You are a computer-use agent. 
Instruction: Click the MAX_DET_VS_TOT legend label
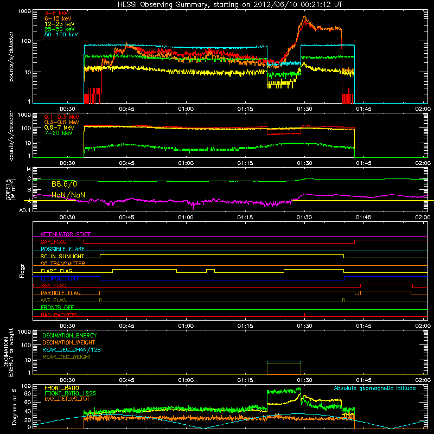point(67,399)
